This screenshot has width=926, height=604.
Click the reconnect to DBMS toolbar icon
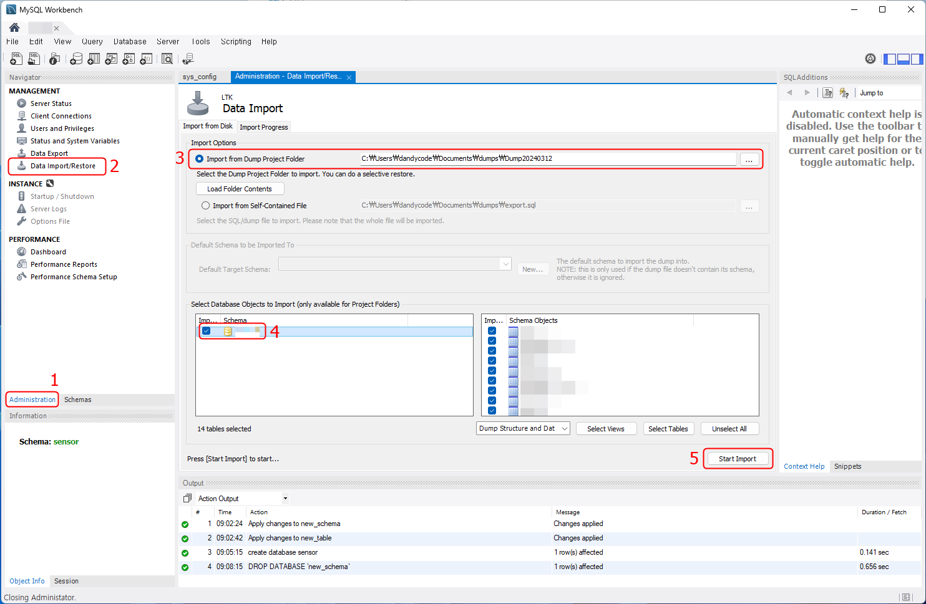(188, 59)
